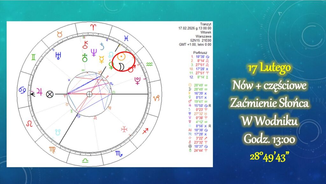This screenshot has height=184, width=326.
Task: Click the purple Neptune trident symbol
Action: [x=94, y=52]
